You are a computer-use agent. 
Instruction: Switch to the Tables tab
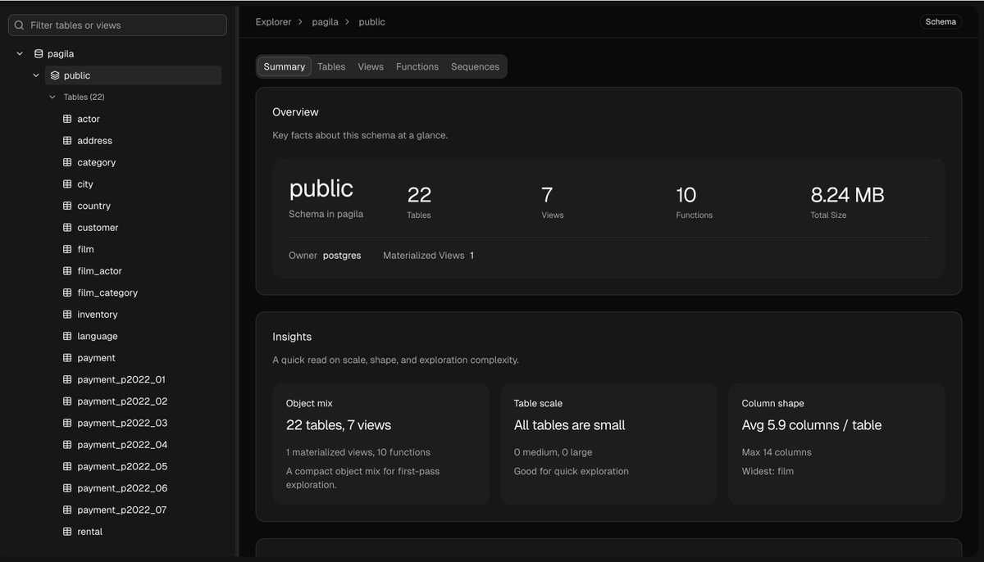pyautogui.click(x=331, y=66)
